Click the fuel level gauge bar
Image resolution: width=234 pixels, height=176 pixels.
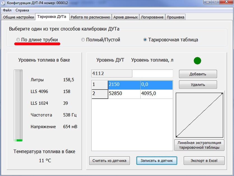[18, 105]
